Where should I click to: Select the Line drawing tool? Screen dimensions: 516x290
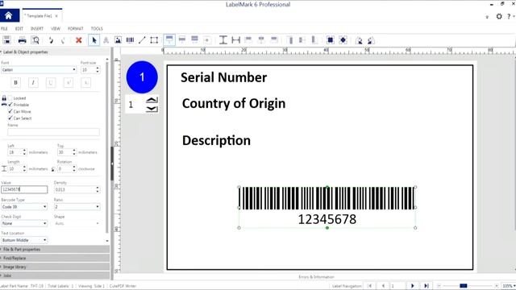point(142,40)
